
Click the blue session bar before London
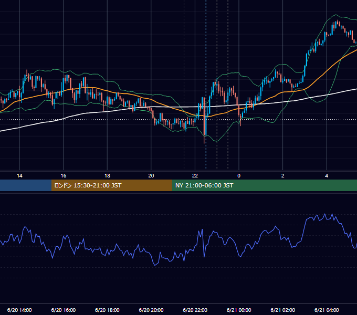click(x=26, y=185)
